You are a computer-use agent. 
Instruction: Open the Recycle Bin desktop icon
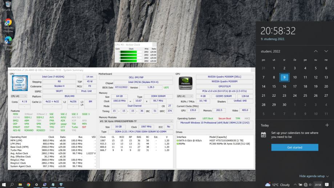(x=8, y=4)
